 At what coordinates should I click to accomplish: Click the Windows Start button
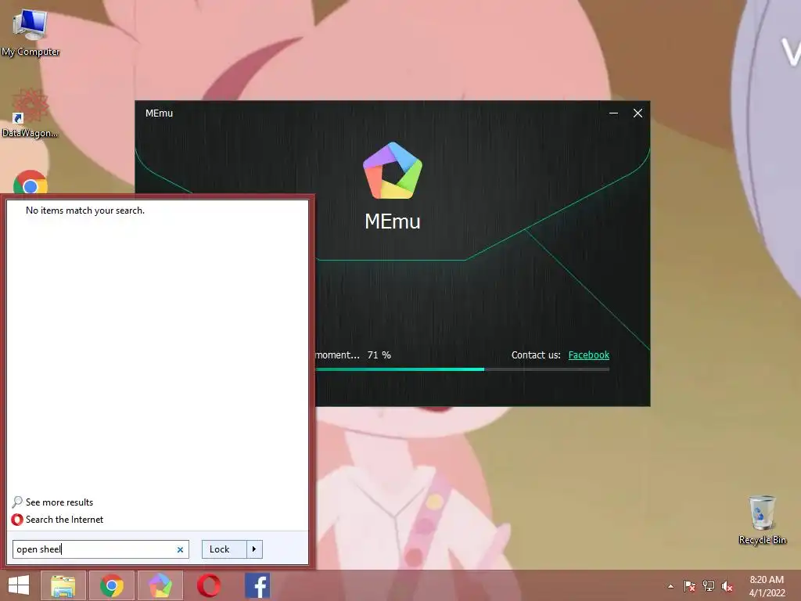19,585
